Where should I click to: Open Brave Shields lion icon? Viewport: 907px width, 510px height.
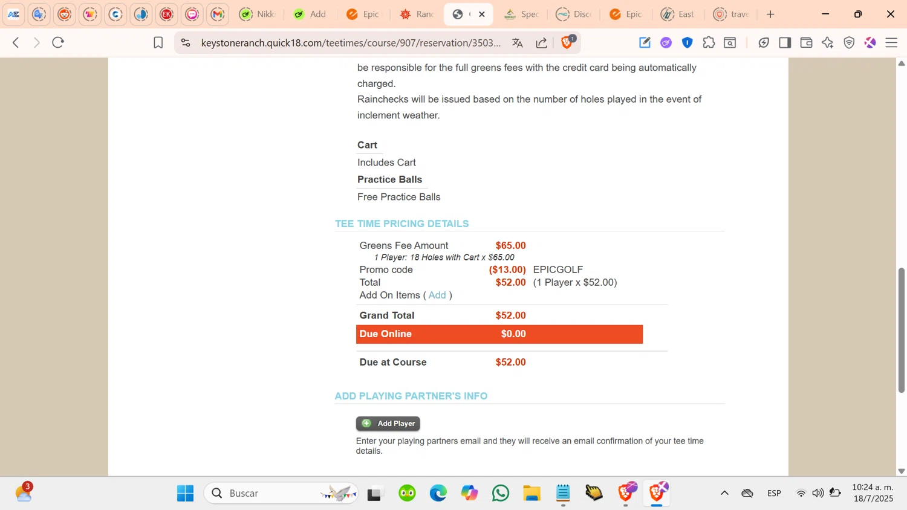567,42
